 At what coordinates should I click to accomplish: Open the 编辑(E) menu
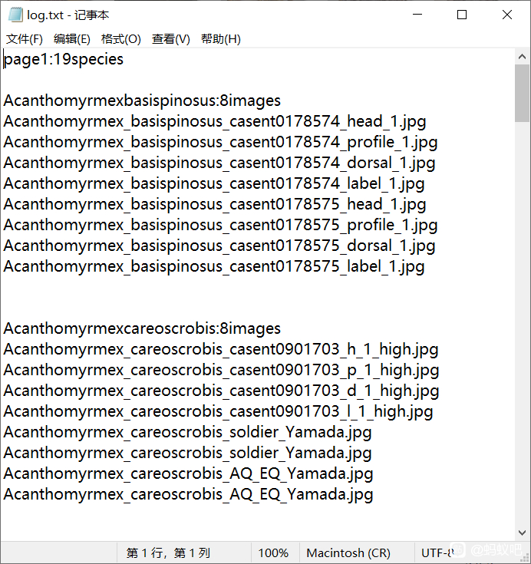(x=72, y=39)
